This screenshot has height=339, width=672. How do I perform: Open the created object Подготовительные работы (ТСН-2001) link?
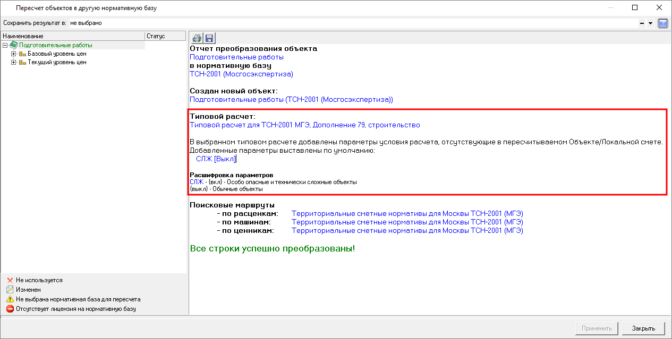click(x=291, y=99)
